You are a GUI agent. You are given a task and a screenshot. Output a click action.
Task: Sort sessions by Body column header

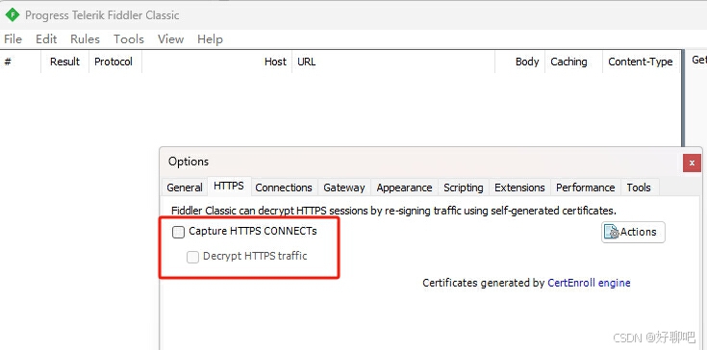pos(519,62)
